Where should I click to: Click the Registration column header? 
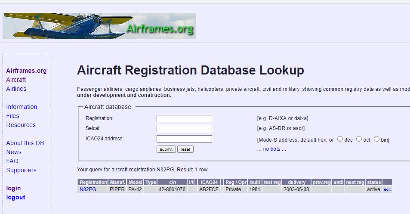point(93,182)
